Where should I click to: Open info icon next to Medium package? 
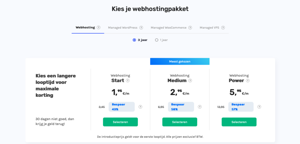click(x=190, y=81)
